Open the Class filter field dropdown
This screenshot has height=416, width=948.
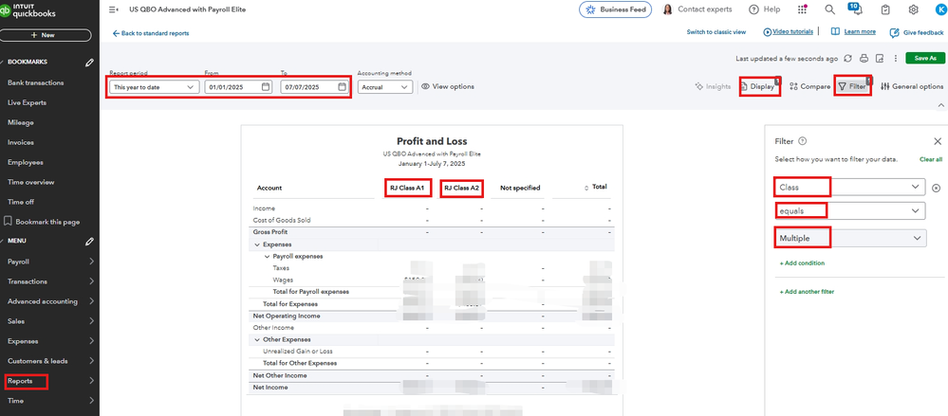[850, 188]
